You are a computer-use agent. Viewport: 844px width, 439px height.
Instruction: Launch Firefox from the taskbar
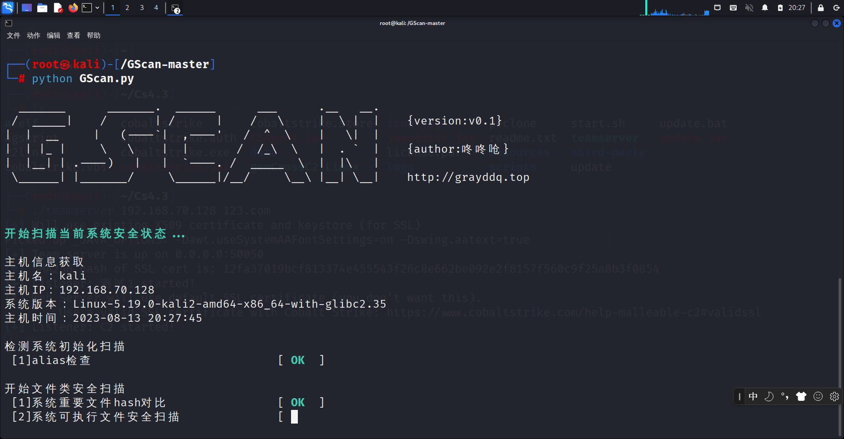coord(73,8)
